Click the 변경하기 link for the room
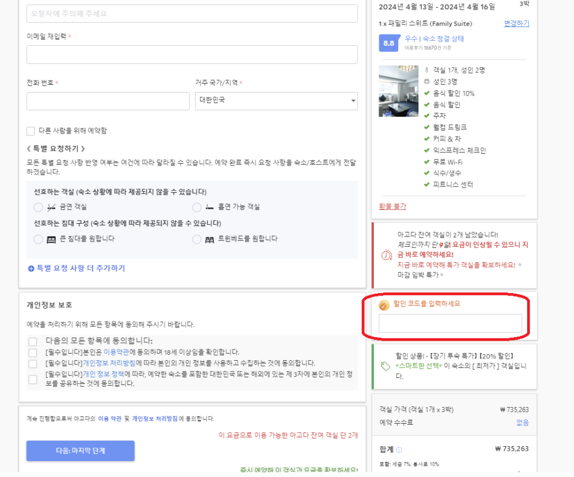Viewport: 574px width, 477px height. [x=516, y=23]
